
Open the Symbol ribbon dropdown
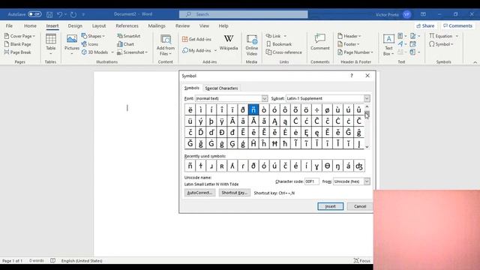click(441, 44)
